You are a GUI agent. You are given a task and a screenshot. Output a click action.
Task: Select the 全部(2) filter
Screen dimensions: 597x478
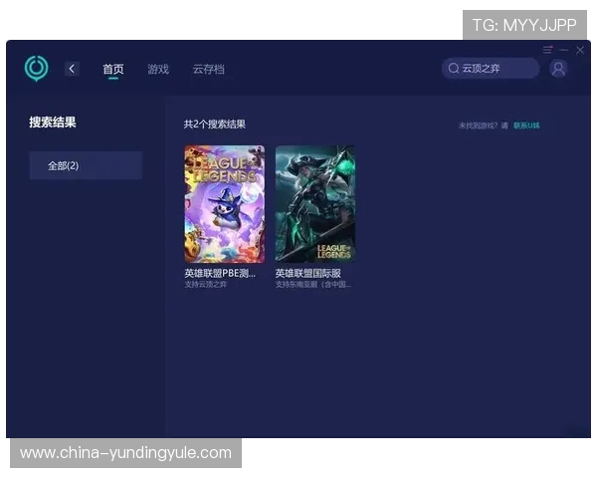[86, 165]
